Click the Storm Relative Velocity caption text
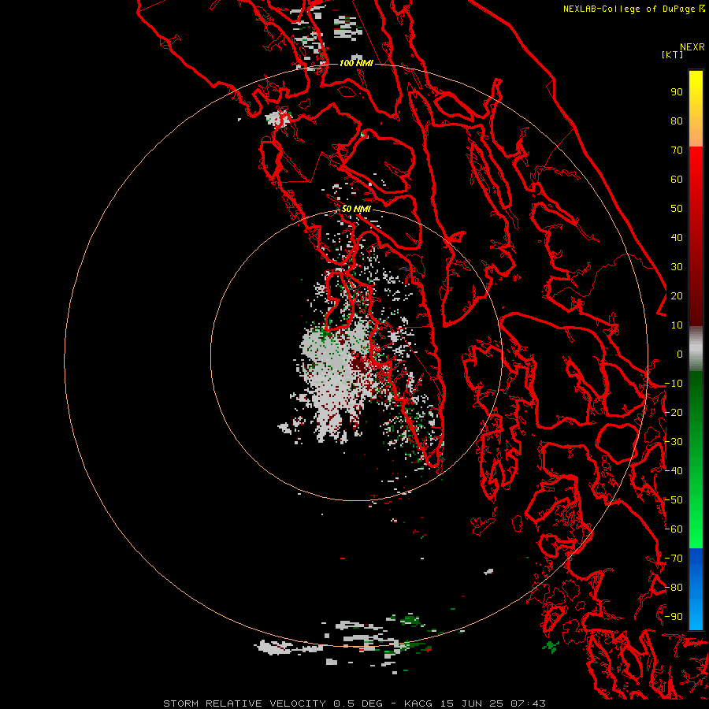 pyautogui.click(x=354, y=703)
